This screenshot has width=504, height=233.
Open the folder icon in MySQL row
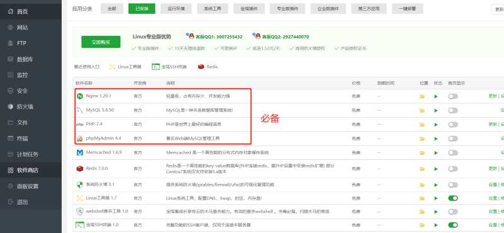422,111
